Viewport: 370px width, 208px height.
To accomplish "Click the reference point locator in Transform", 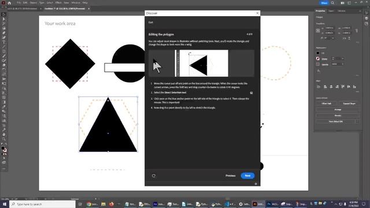I will coord(318,31).
